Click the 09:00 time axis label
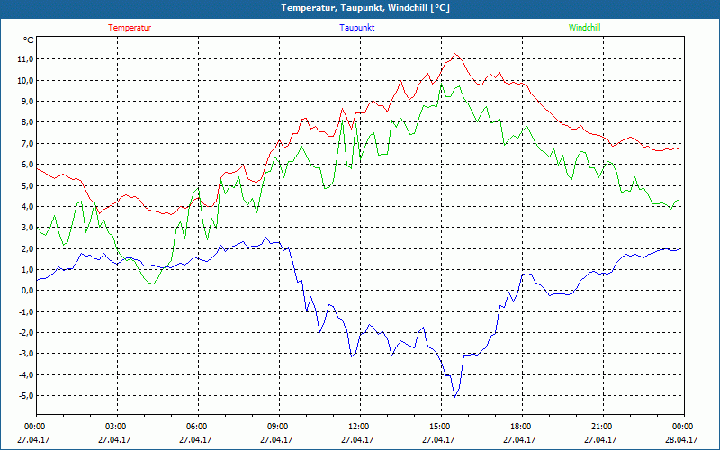This screenshot has width=720, height=450. point(279,427)
